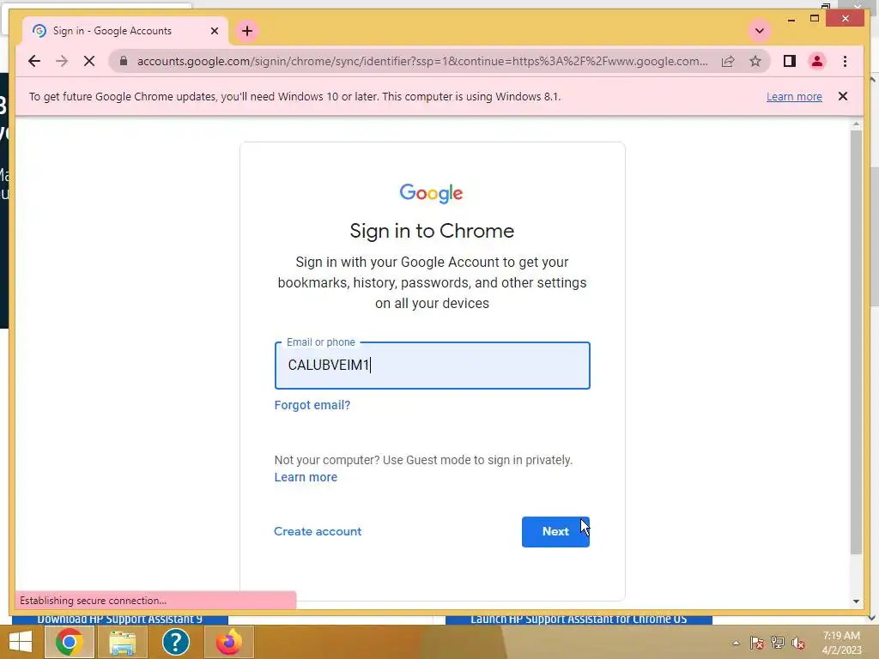Click the address bar URL
This screenshot has width=879, height=659.
[422, 61]
